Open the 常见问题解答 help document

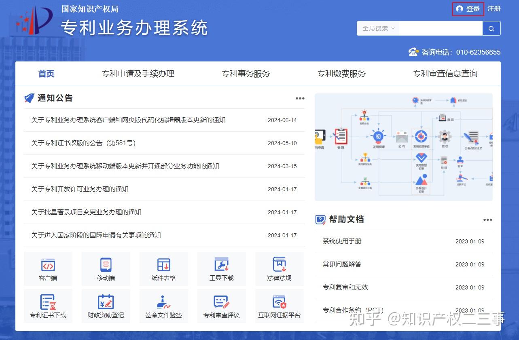pyautogui.click(x=342, y=264)
